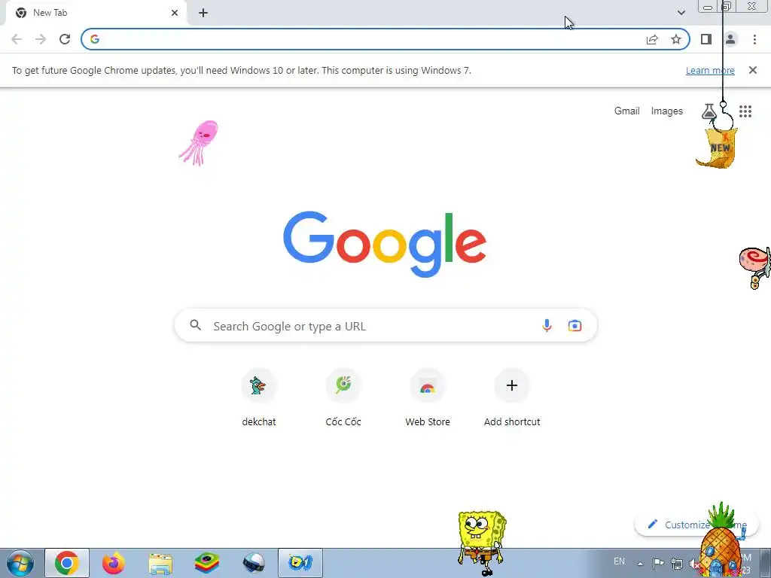Open the Windows Start menu orb
Viewport: 771px width, 578px height.
coord(20,563)
